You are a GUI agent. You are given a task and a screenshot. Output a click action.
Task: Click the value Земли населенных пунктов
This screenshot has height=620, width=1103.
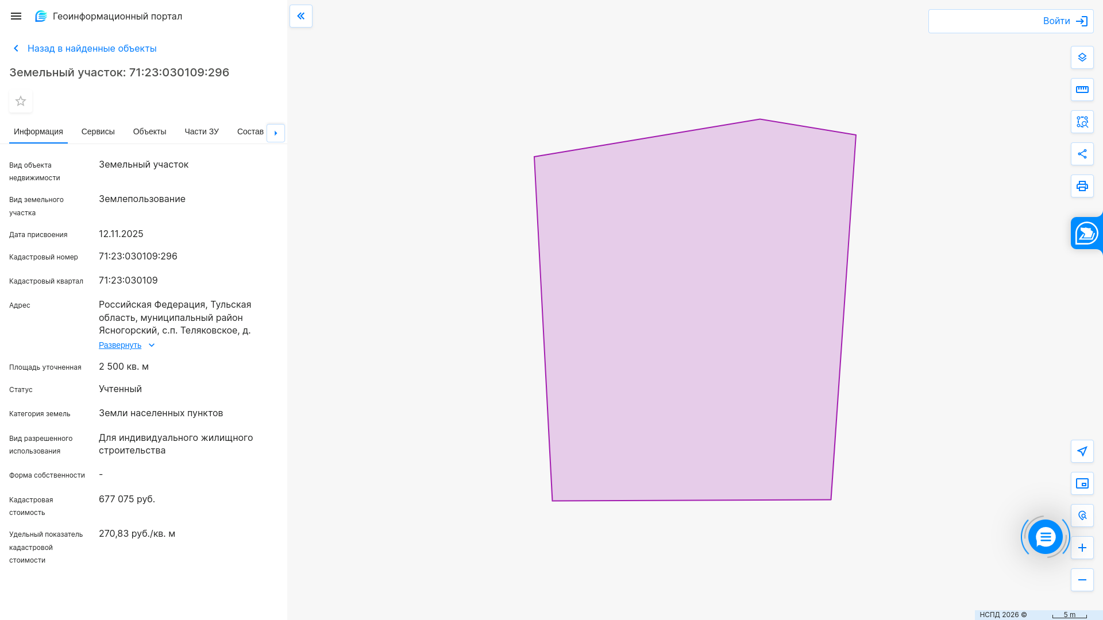coord(161,413)
